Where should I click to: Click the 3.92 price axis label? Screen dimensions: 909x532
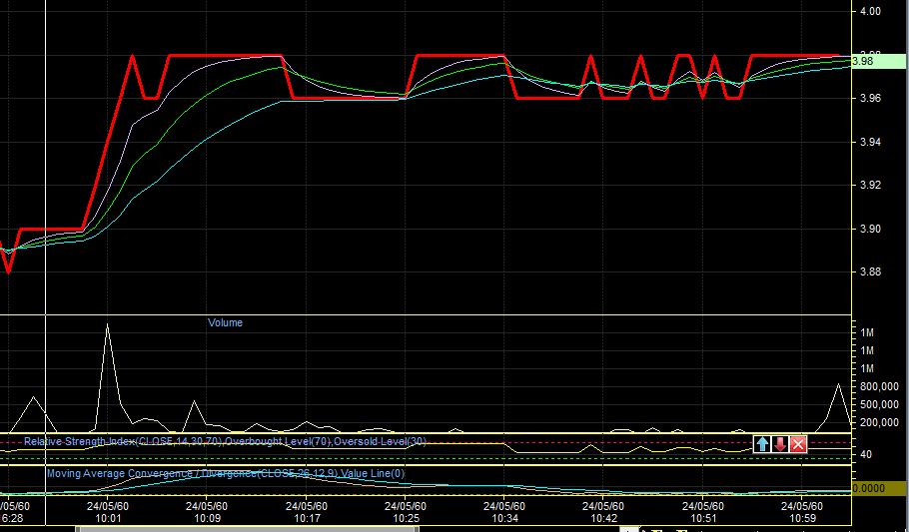[x=871, y=186]
